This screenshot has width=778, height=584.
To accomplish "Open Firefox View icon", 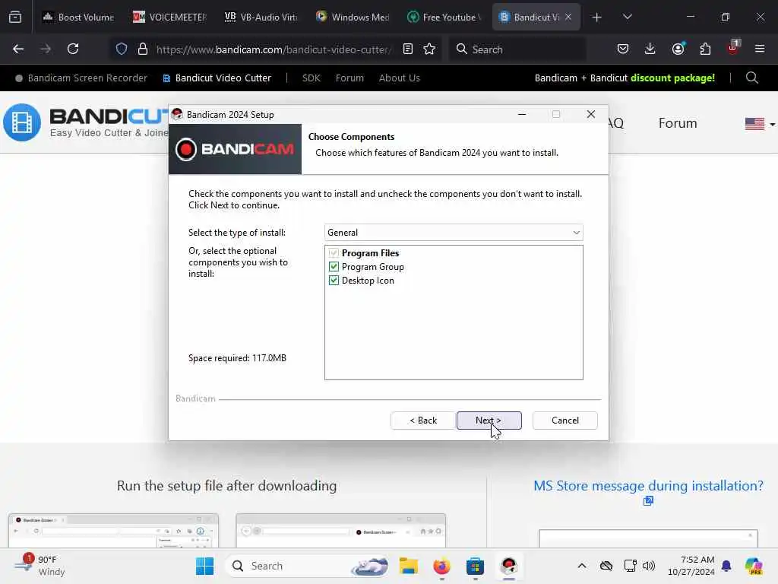I will pyautogui.click(x=15, y=17).
